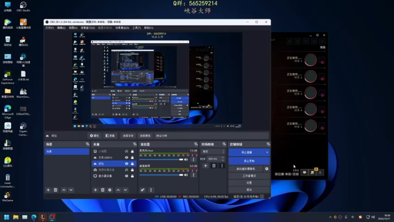This screenshot has height=222, width=394.
Task: Move scene up using 场景 panel up arrow
Action: click(64, 190)
